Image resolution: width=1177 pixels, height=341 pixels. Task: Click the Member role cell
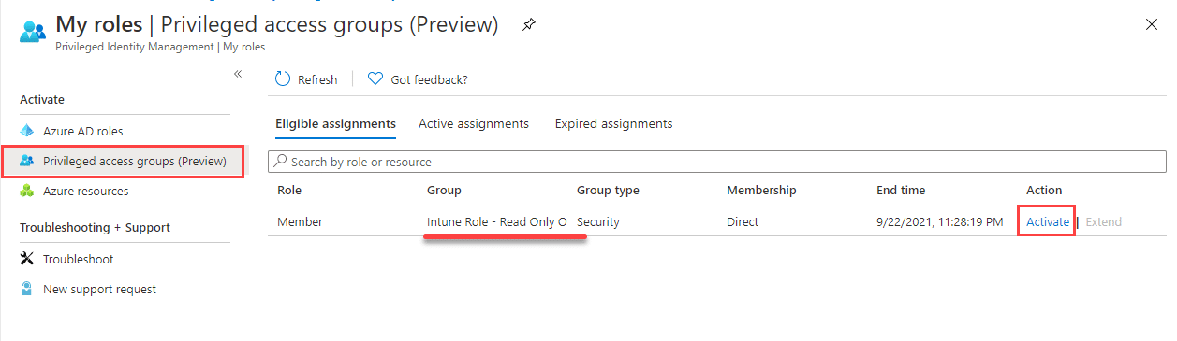point(300,221)
